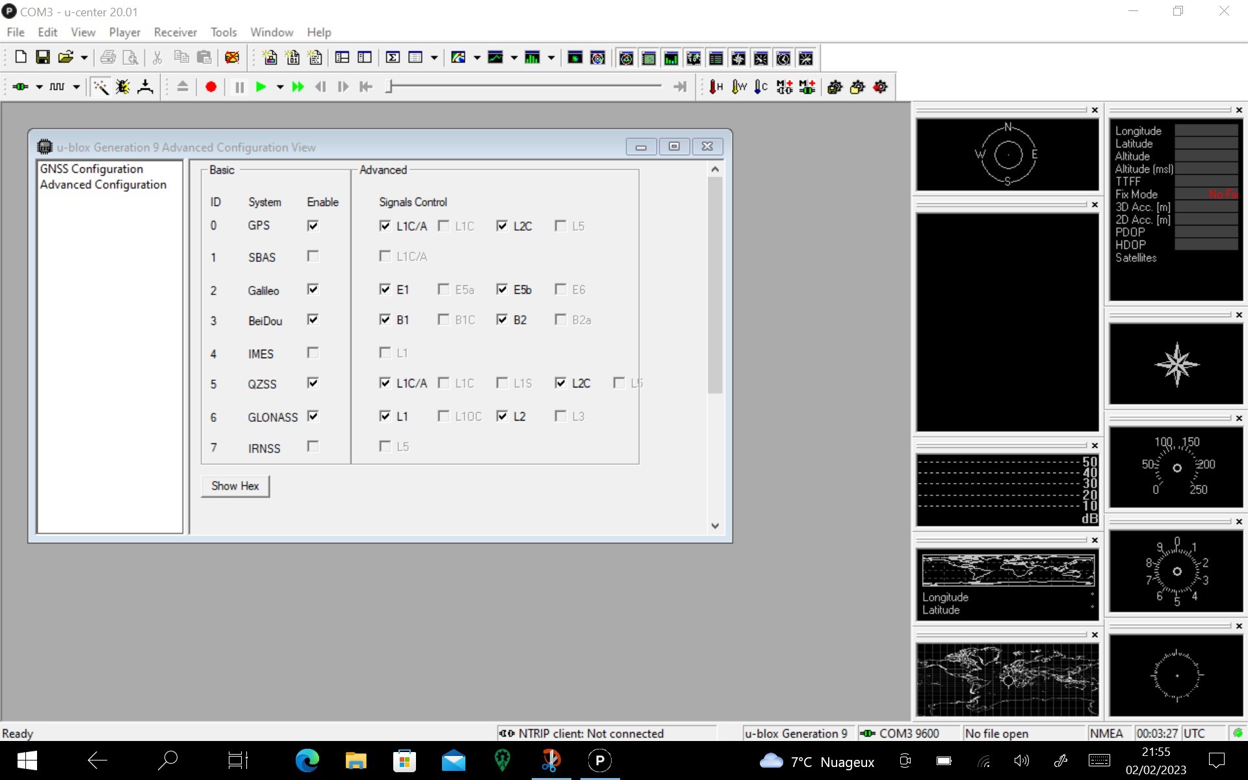Screen dimensions: 1248x780
Task: Expand the map view dropdown arrow
Action: 476,57
